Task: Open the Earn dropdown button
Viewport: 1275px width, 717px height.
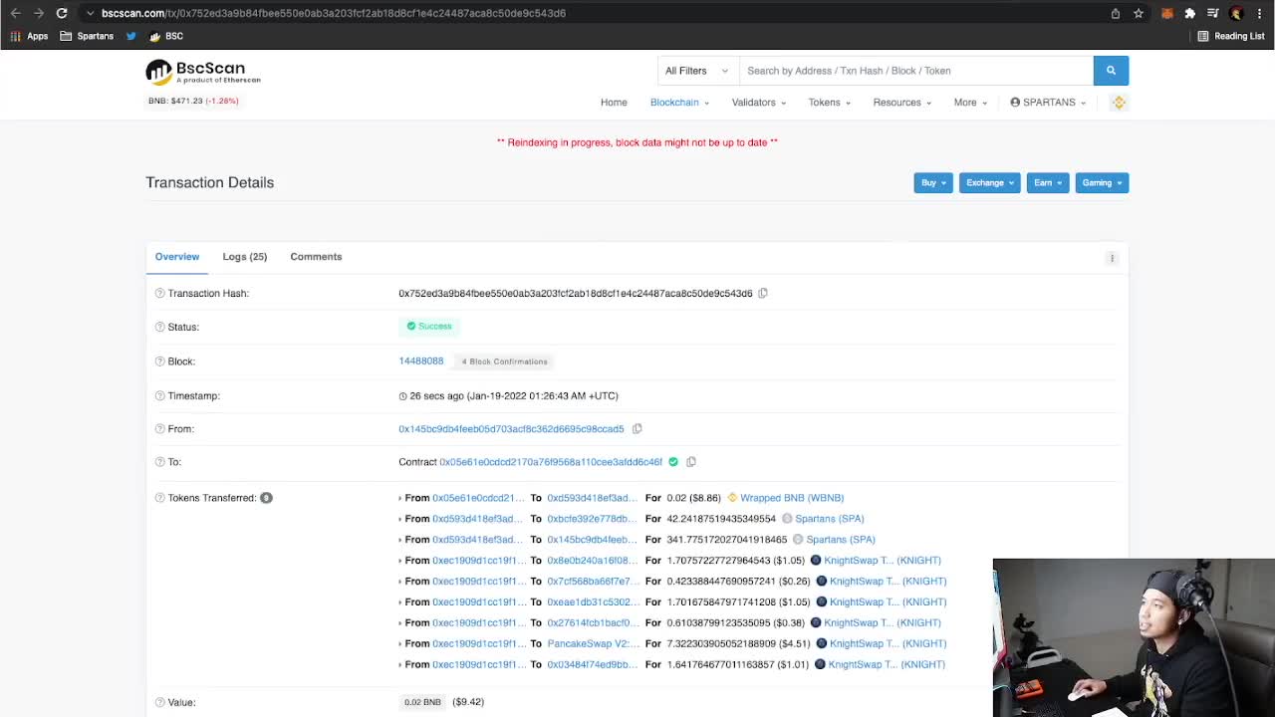Action: pyautogui.click(x=1048, y=183)
